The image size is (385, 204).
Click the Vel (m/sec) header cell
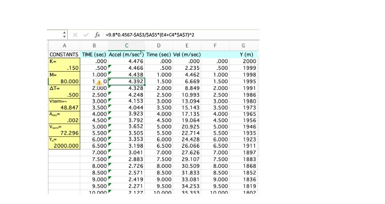pyautogui.click(x=187, y=55)
